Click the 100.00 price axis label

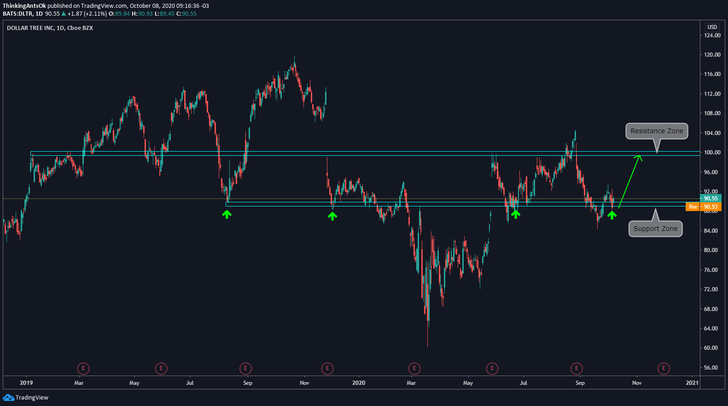click(712, 153)
